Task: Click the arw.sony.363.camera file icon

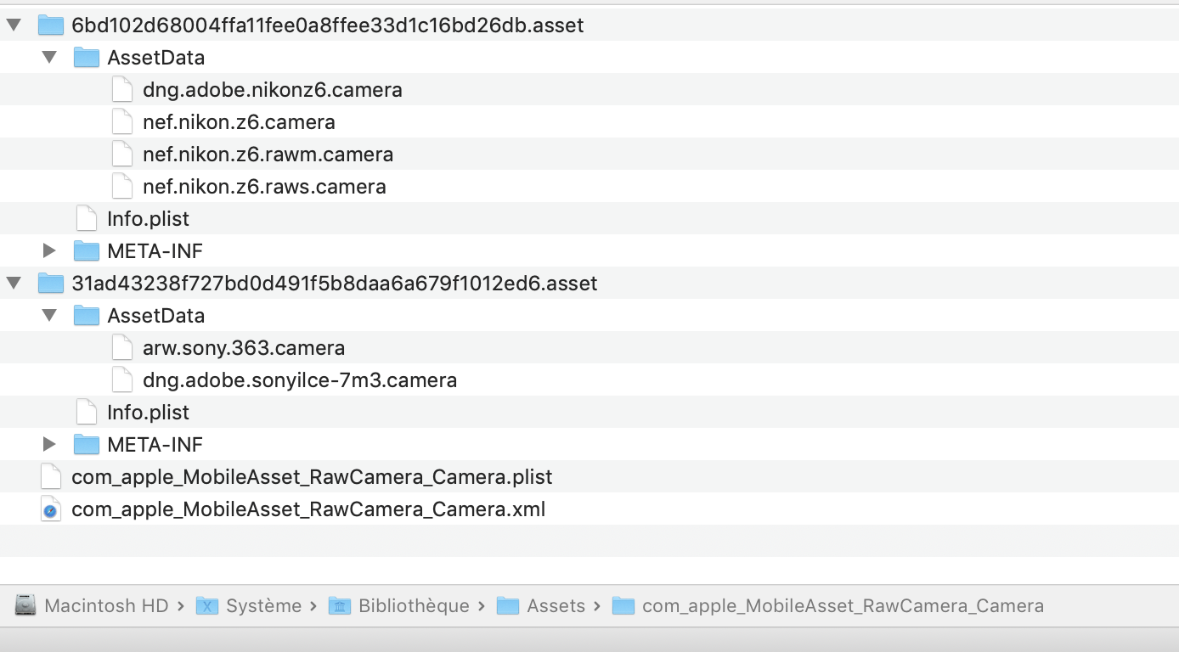Action: [x=122, y=348]
